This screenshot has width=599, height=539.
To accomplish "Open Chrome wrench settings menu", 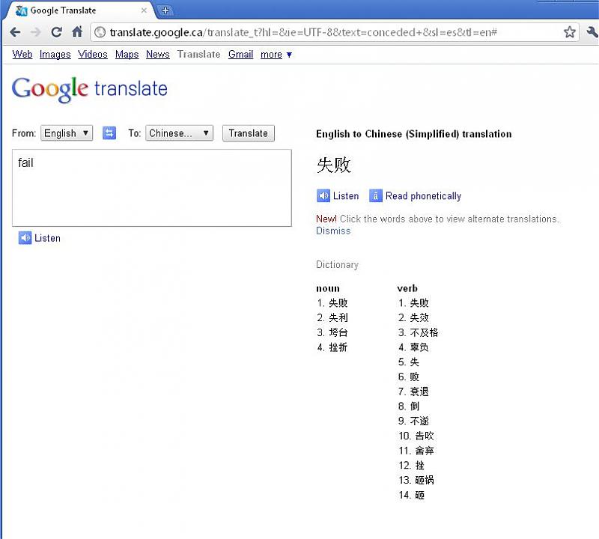I will coord(592,32).
